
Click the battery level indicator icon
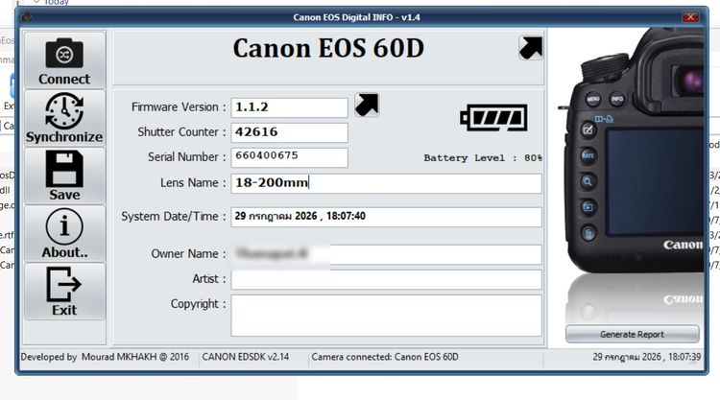493,118
